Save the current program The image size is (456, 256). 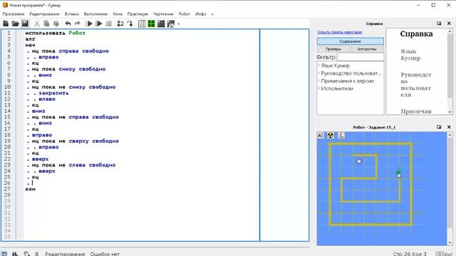(x=26, y=23)
